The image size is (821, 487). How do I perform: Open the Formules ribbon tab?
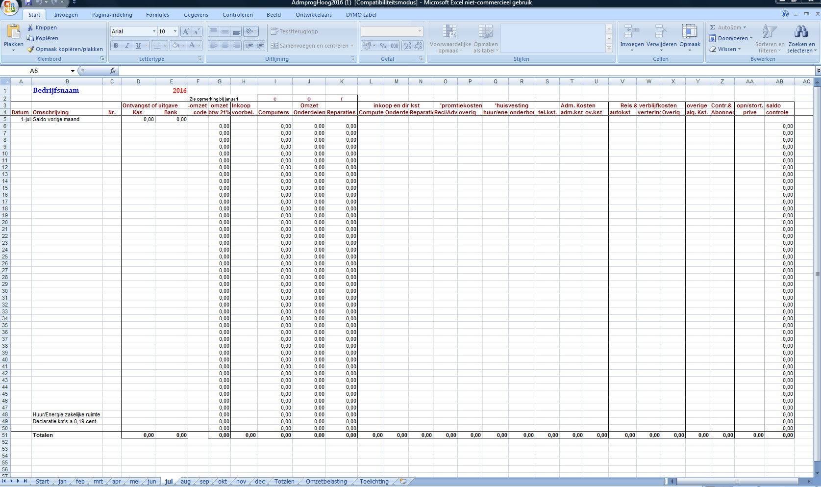coord(157,15)
